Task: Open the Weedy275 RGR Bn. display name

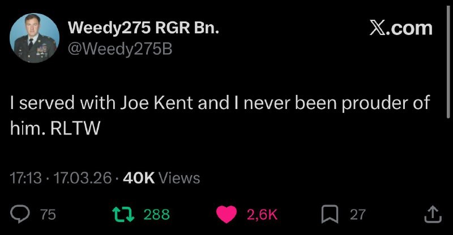Action: tap(143, 28)
